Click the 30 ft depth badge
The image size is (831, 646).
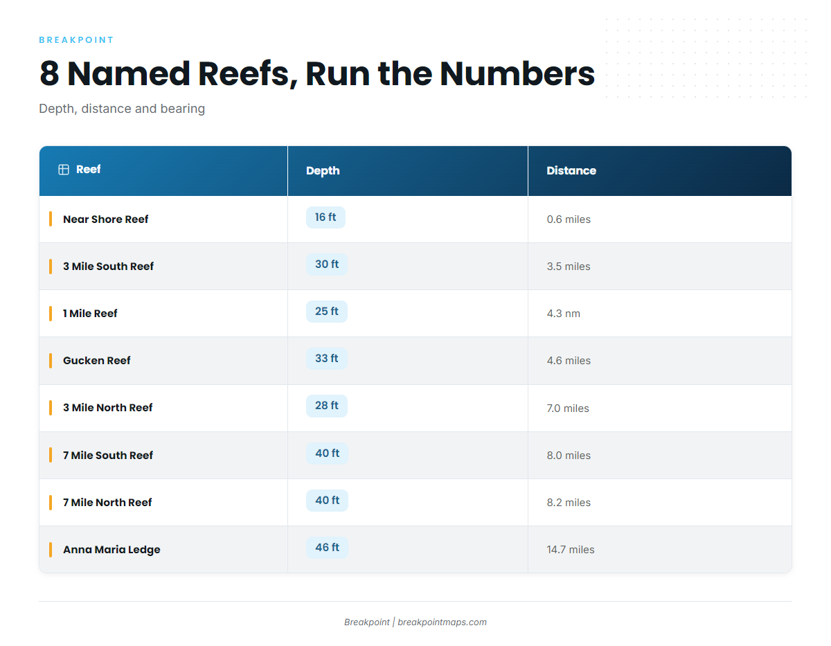[327, 264]
